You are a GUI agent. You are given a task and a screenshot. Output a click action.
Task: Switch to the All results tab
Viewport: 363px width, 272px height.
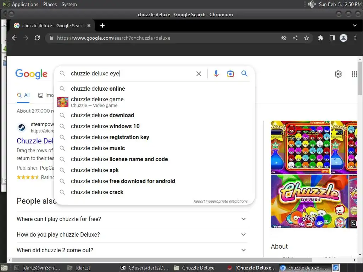click(x=23, y=95)
